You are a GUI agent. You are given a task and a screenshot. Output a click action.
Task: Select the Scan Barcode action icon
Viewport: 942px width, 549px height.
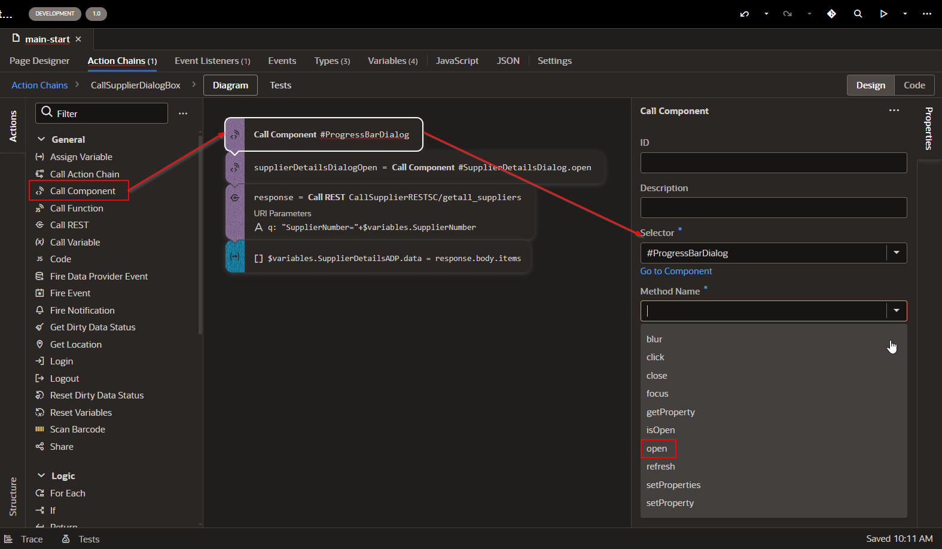click(x=39, y=429)
